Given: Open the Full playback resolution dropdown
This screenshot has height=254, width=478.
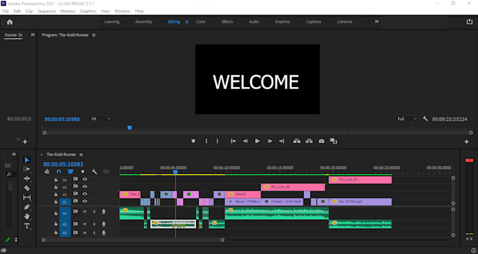Looking at the screenshot, I should [x=407, y=119].
